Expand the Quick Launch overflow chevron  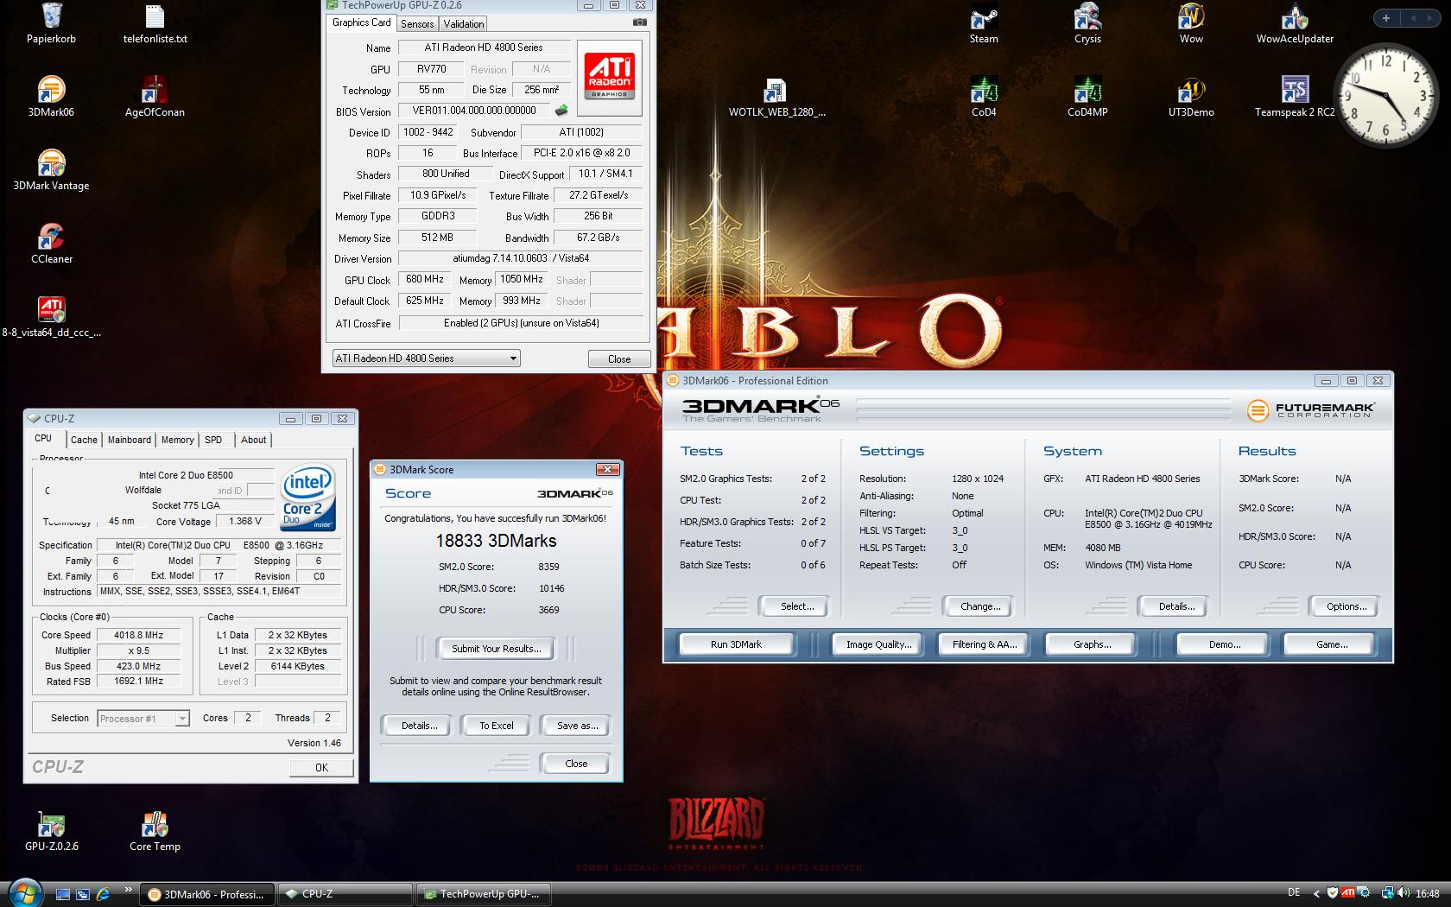129,889
